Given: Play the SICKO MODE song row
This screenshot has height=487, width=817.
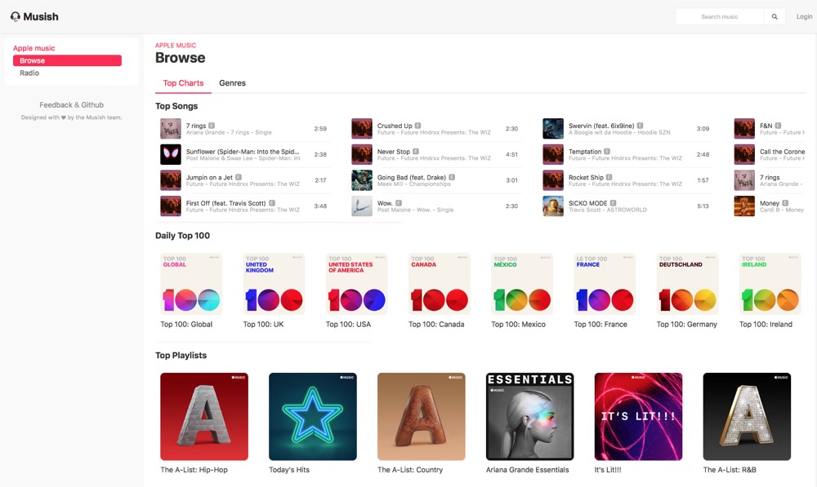Looking at the screenshot, I should (x=627, y=206).
